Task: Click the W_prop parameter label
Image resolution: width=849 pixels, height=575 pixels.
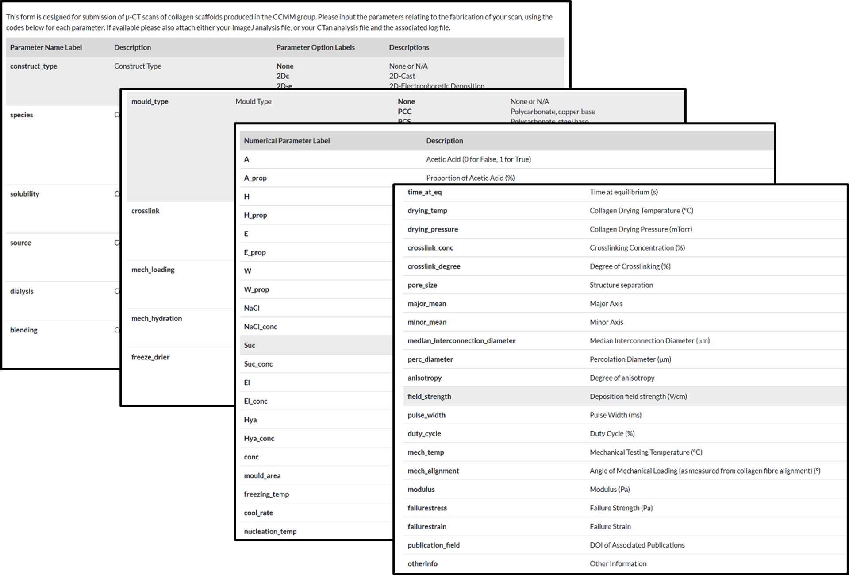Action: point(257,289)
